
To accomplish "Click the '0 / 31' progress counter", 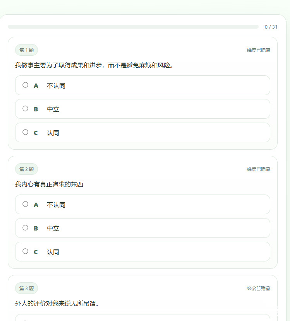I will tap(271, 27).
